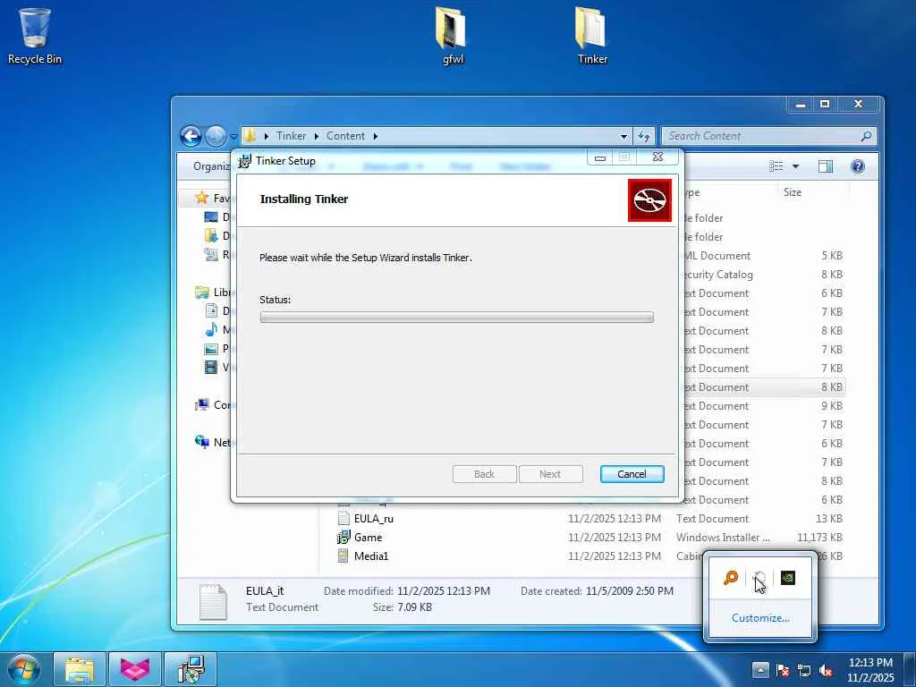Click the magnifier icon in the search box
The height and width of the screenshot is (687, 916).
866,136
